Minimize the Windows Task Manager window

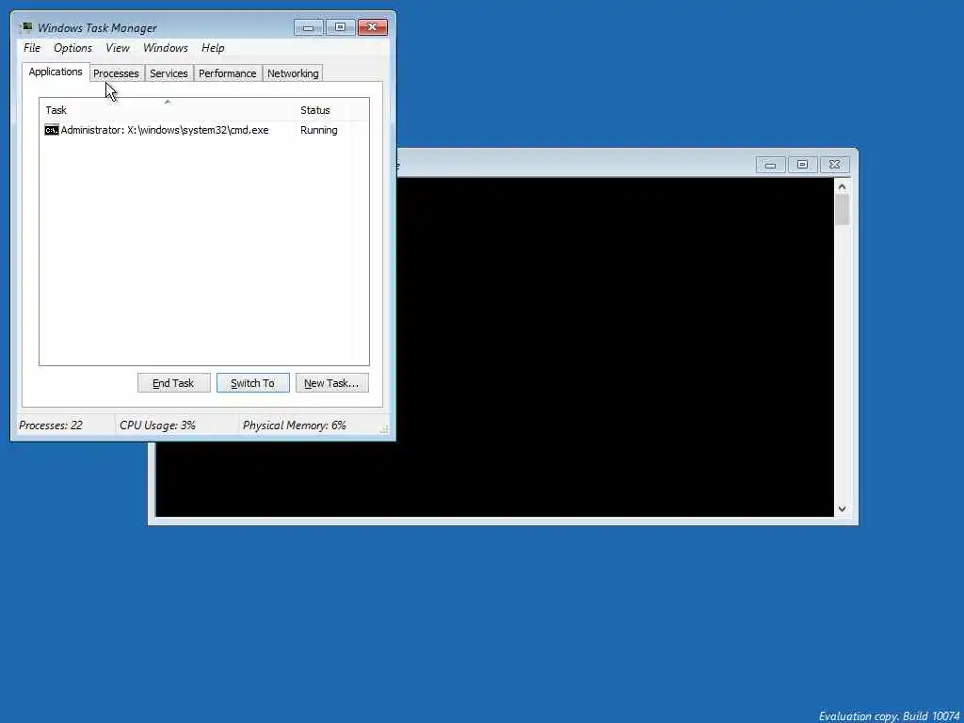[309, 27]
